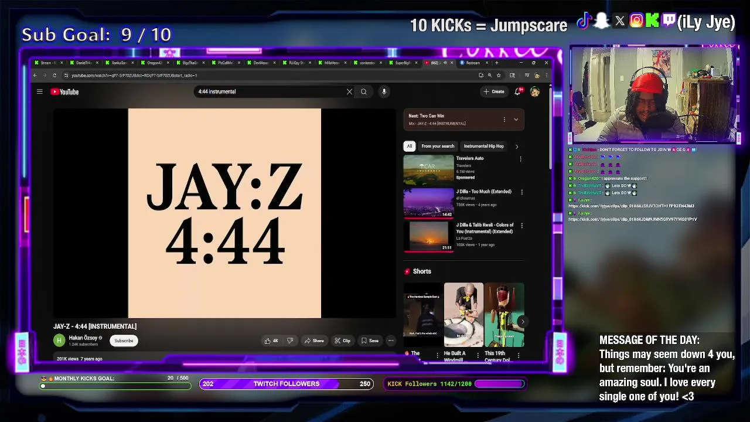Open menu for He Built A Windmill short
Screen dimensions: 750x422
pyautogui.click(x=478, y=355)
